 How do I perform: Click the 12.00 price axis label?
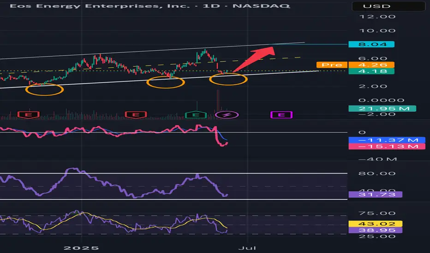pyautogui.click(x=377, y=17)
